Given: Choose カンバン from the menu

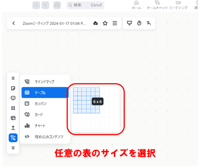Looking at the screenshot, I should point(44,103).
